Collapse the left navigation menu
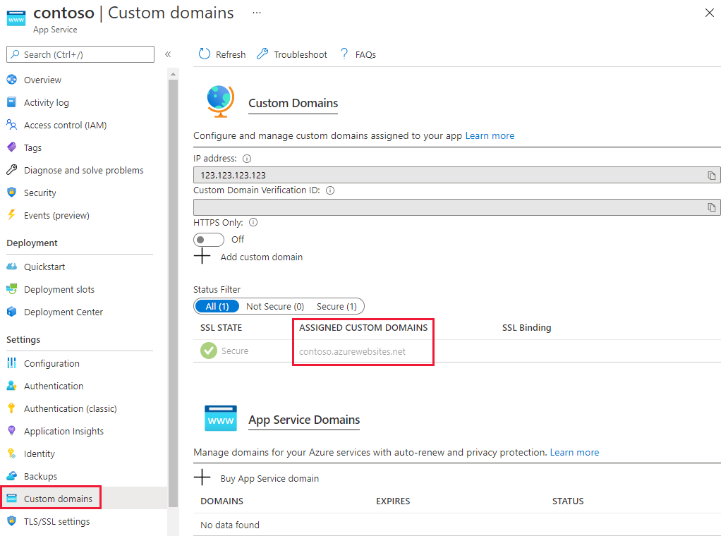The width and height of the screenshot is (728, 536). [x=168, y=54]
